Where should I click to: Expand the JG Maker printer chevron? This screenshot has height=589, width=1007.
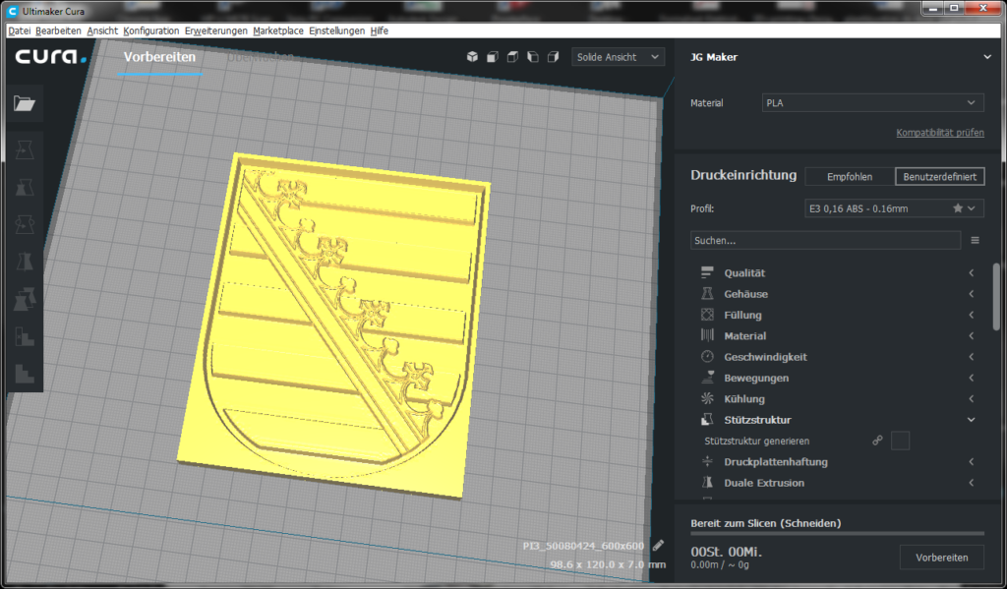[987, 57]
